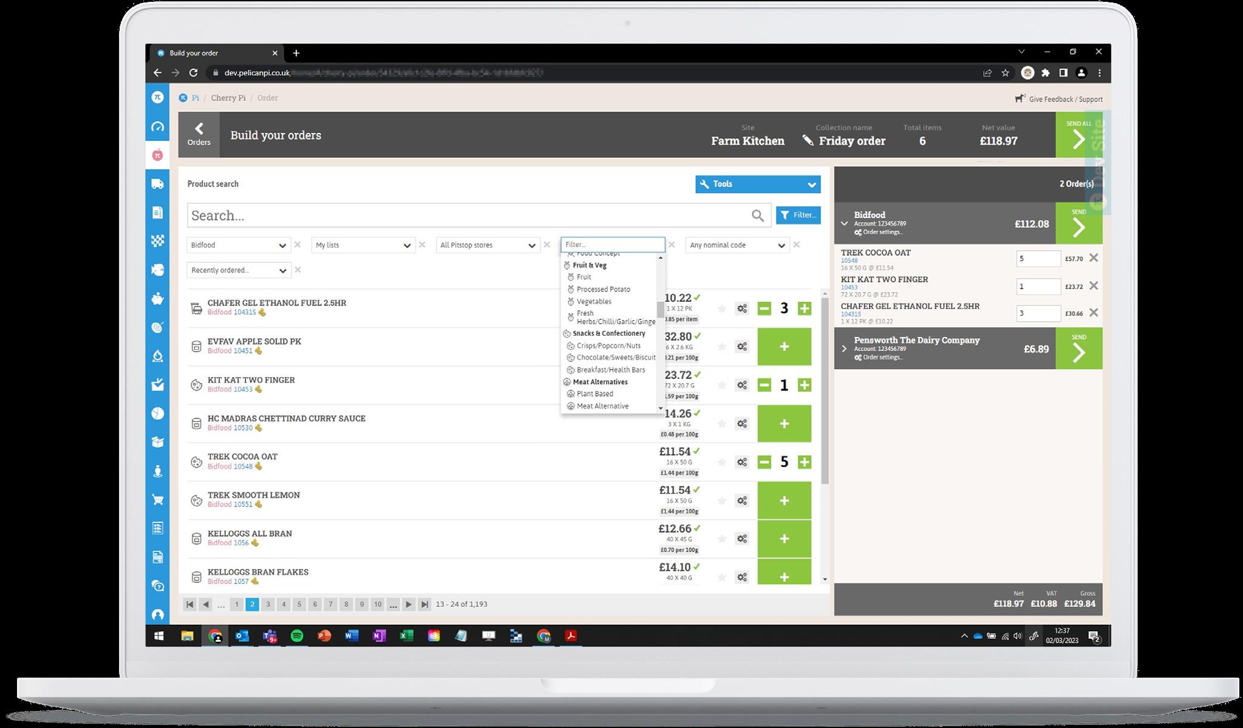Remove Trek Cocoa Oat from Bidfood order

point(1093,258)
